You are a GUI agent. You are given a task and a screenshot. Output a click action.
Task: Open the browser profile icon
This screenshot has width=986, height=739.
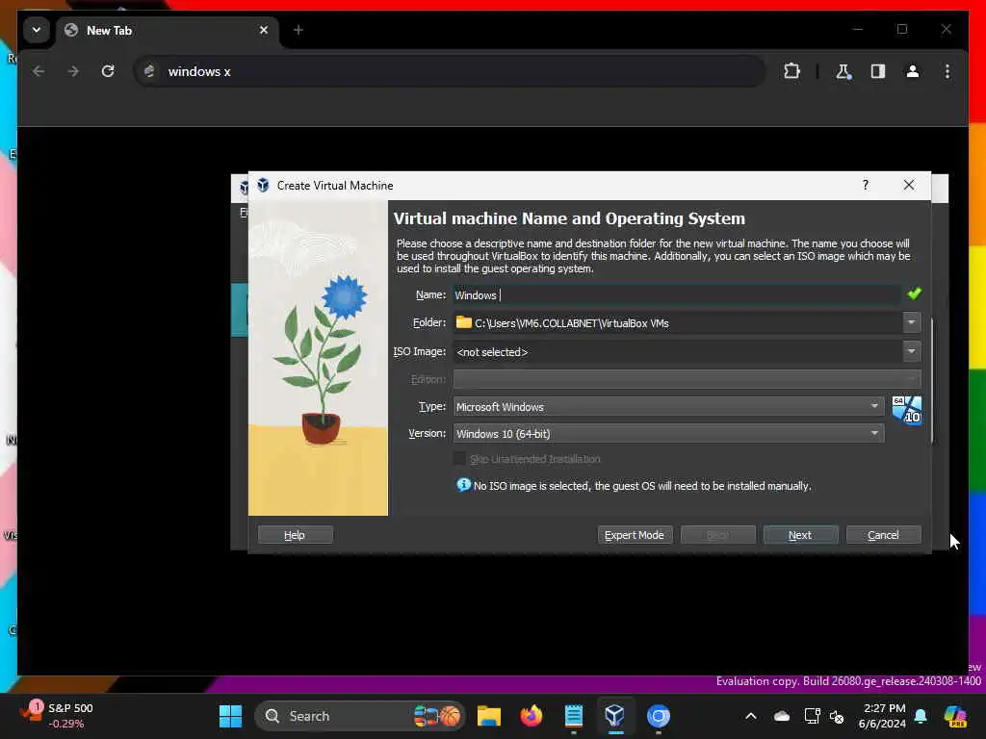pos(913,71)
